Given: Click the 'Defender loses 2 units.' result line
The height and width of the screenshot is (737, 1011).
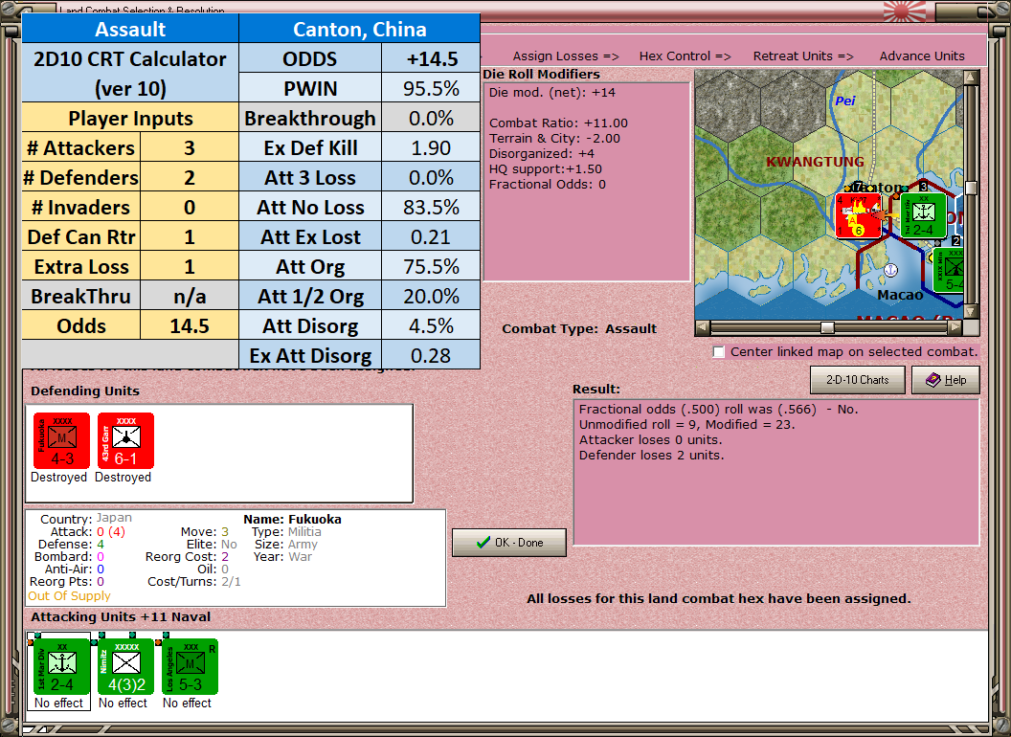Looking at the screenshot, I should (651, 456).
